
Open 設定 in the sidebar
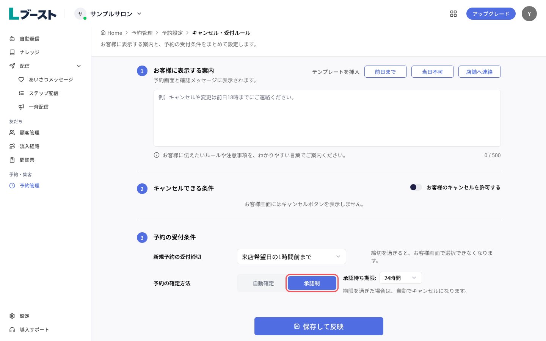tap(45, 316)
